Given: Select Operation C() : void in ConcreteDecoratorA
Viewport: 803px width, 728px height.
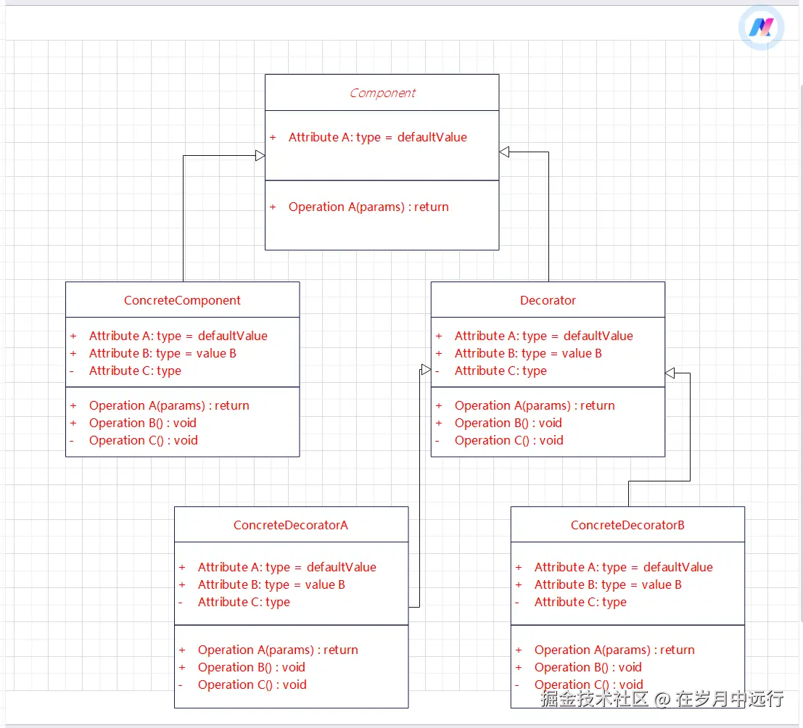Looking at the screenshot, I should click(252, 684).
